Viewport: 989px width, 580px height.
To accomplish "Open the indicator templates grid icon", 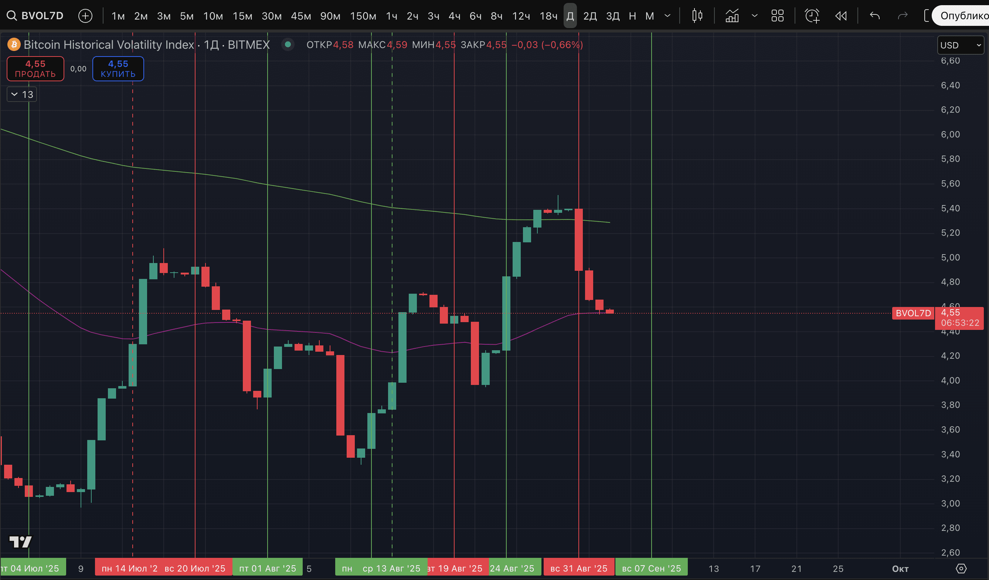I will coord(777,16).
